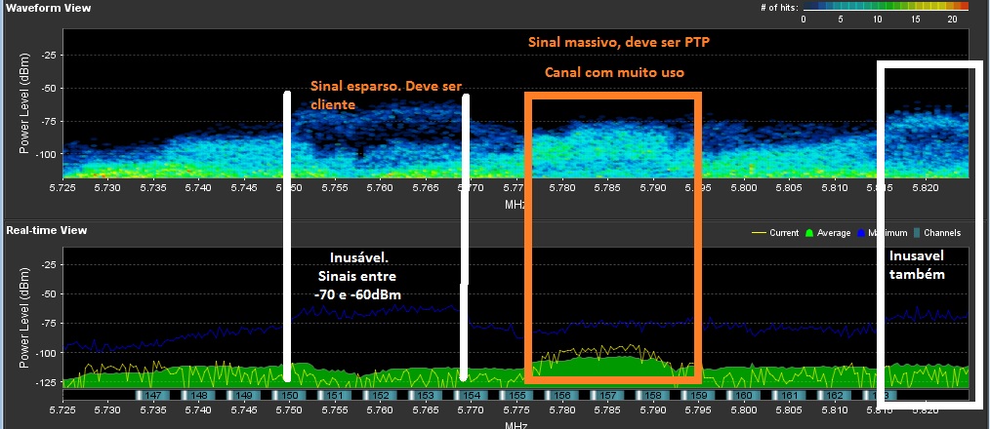990x429 pixels.
Task: Click 5.760 on the Waveform View axis
Action: (x=381, y=187)
